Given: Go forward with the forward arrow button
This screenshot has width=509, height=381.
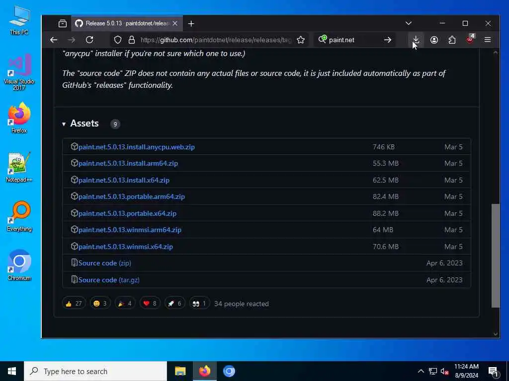Looking at the screenshot, I should [72, 40].
